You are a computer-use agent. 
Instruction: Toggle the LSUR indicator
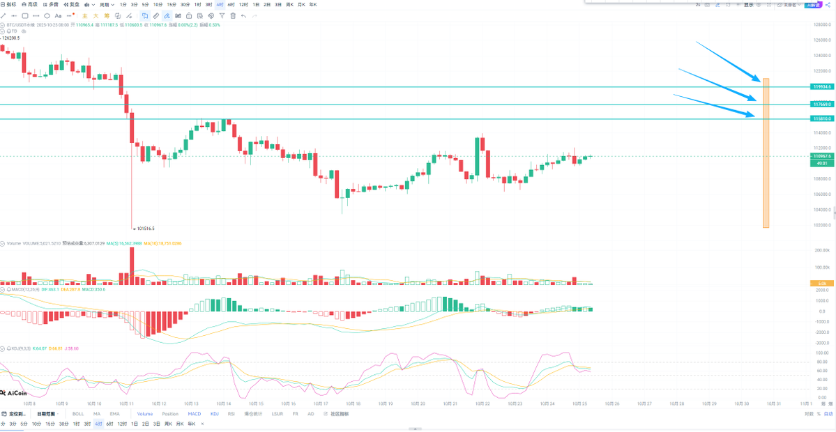pos(278,414)
